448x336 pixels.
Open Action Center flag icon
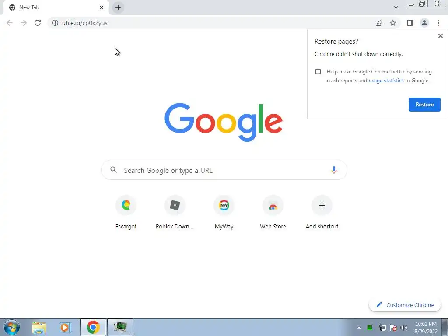393,328
